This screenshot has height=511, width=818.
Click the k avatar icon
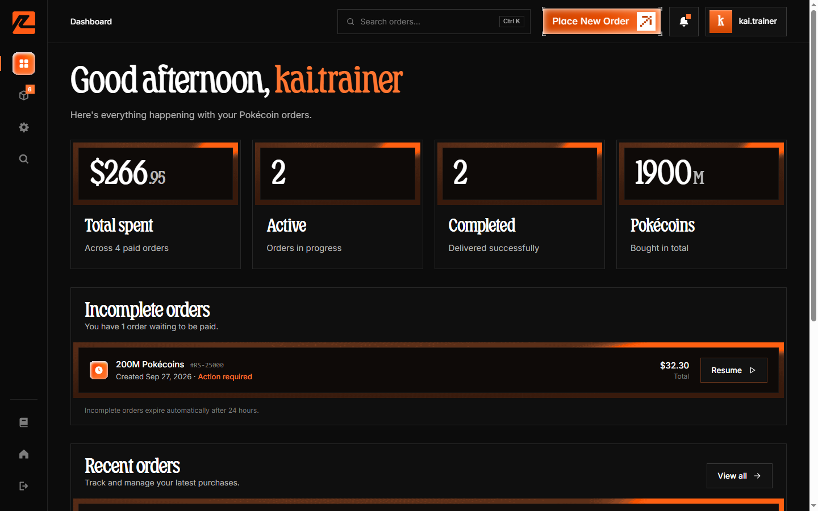pos(721,22)
